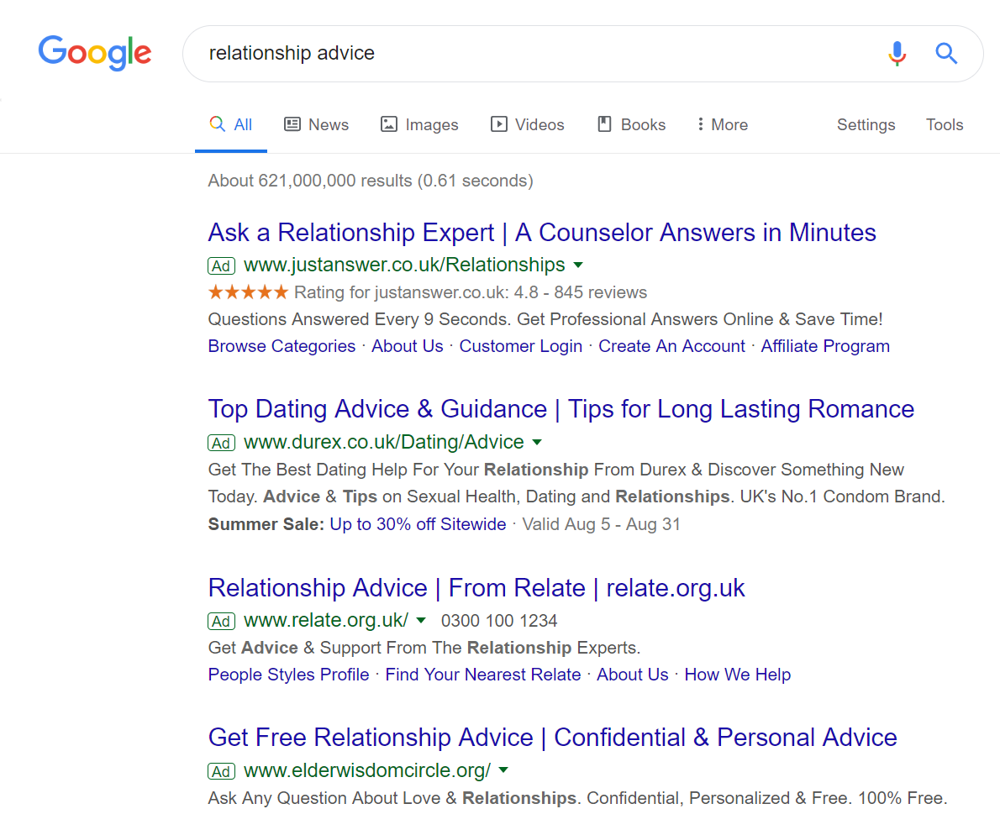Click the 0300 100 1234 phone number

(x=499, y=621)
